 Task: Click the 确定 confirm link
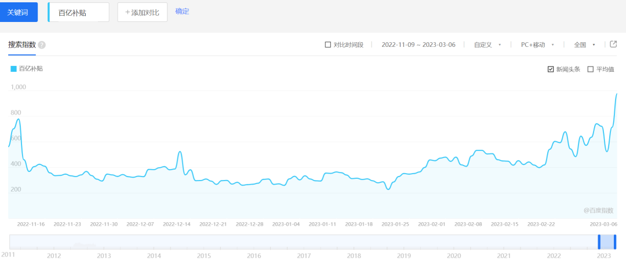pyautogui.click(x=182, y=12)
